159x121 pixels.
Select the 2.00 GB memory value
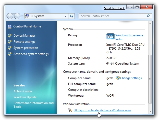111,58
